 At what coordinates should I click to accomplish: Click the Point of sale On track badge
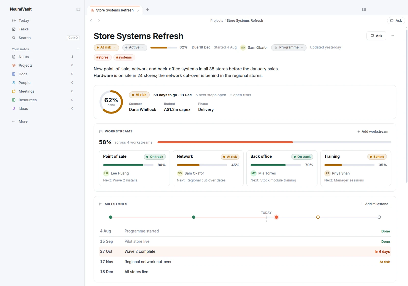(x=155, y=157)
